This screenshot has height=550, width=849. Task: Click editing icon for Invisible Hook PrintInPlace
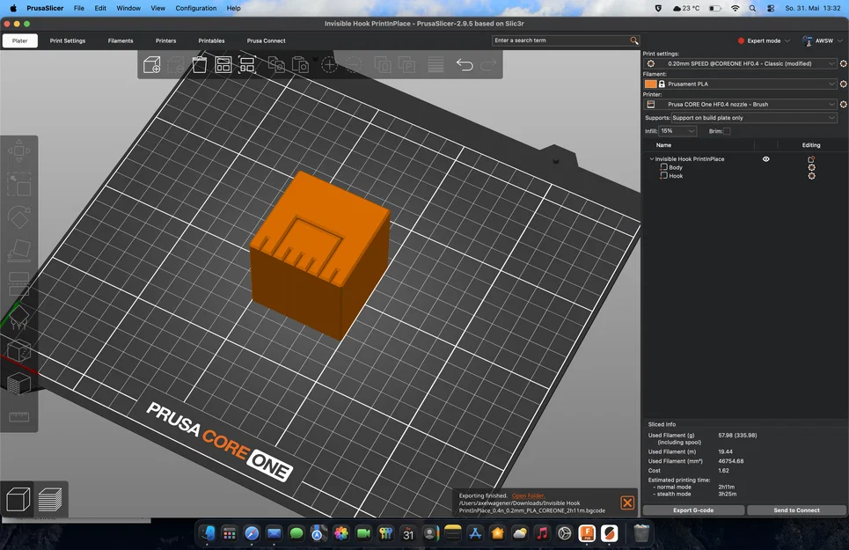(x=811, y=159)
